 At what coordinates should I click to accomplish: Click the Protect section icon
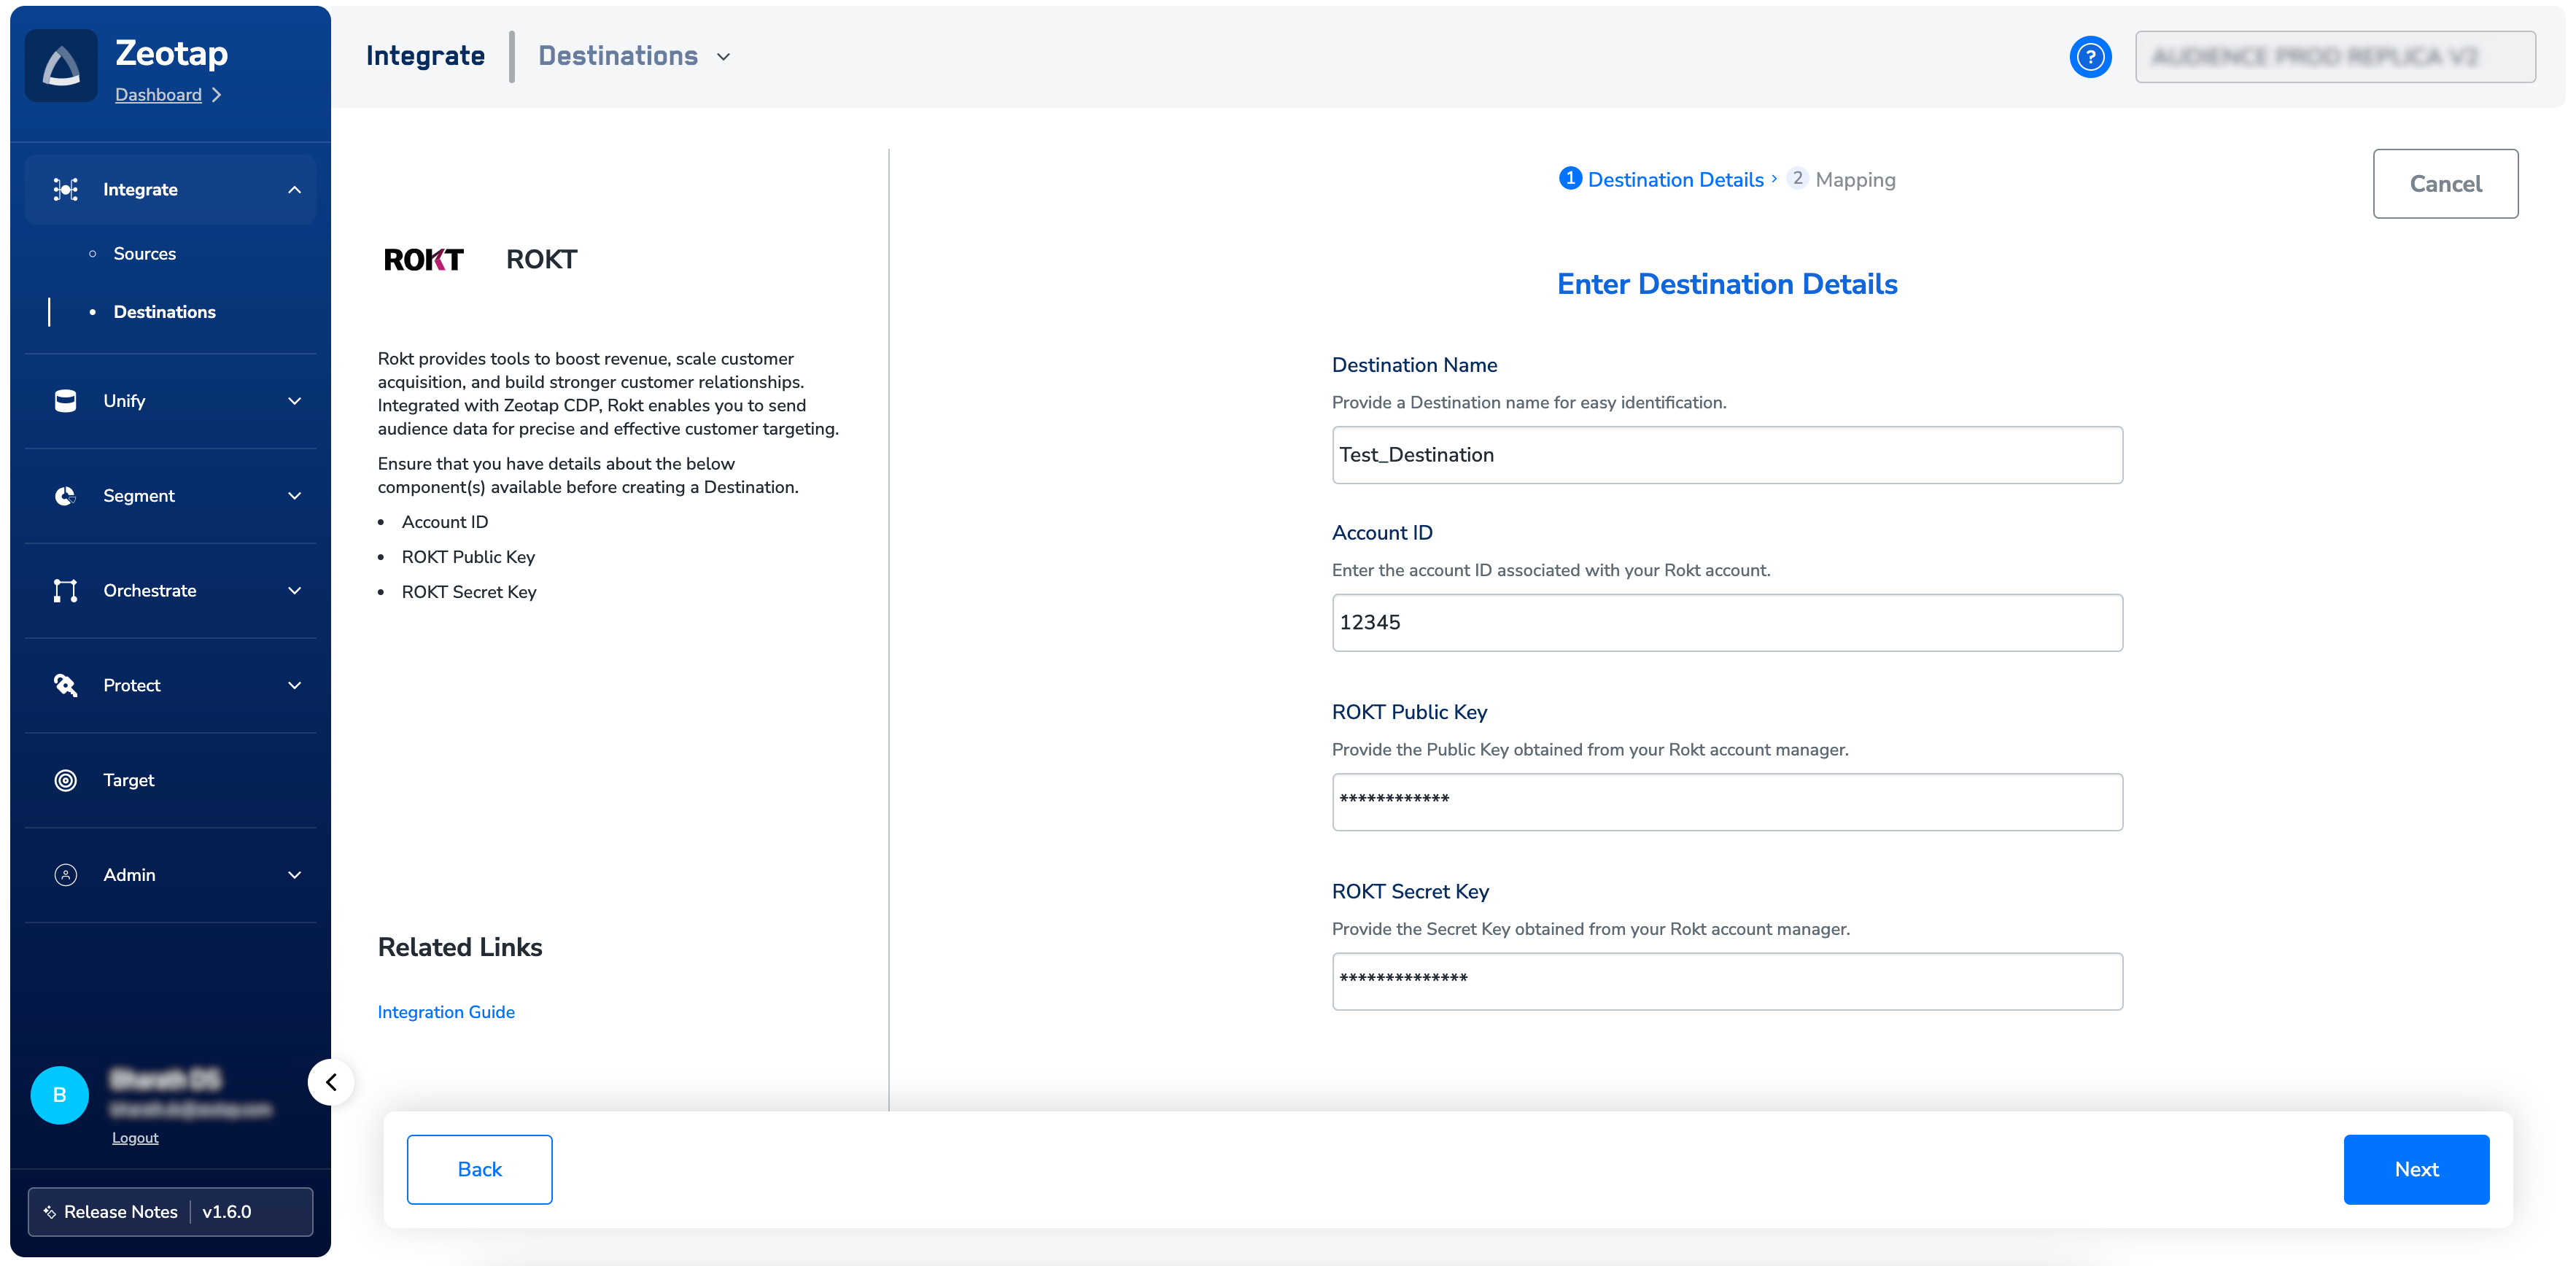click(66, 685)
